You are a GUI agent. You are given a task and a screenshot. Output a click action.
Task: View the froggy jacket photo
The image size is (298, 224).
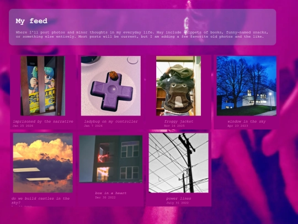[178, 86]
